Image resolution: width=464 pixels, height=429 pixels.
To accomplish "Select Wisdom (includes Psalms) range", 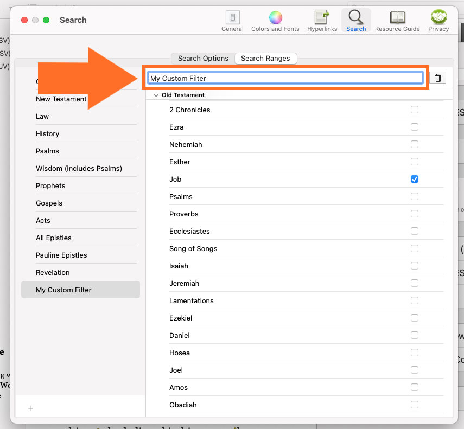I will click(x=79, y=168).
